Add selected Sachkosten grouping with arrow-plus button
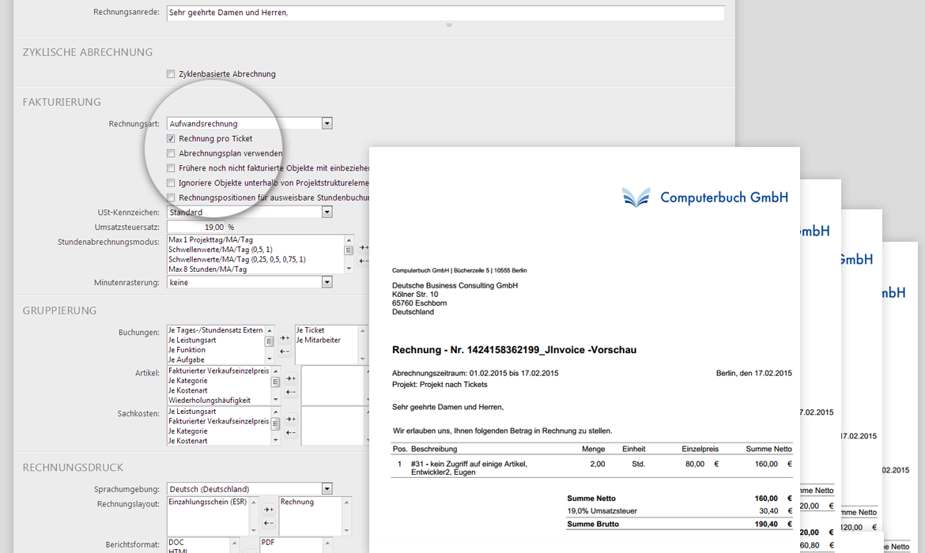The image size is (925, 553). click(x=291, y=419)
